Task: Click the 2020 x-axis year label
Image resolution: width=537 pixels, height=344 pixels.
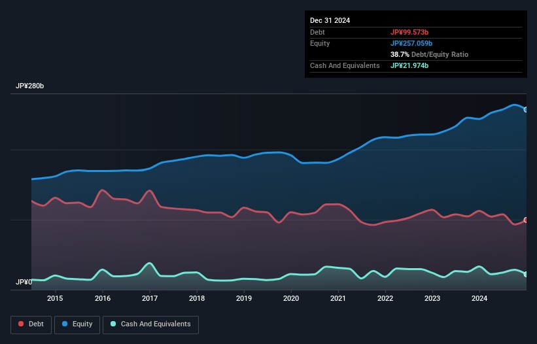Action: [x=291, y=299]
